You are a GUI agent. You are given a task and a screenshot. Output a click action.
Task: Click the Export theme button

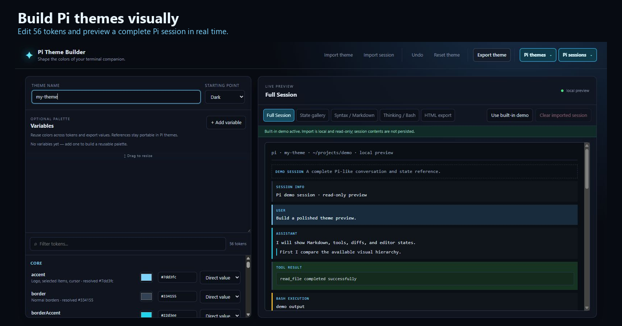[492, 55]
